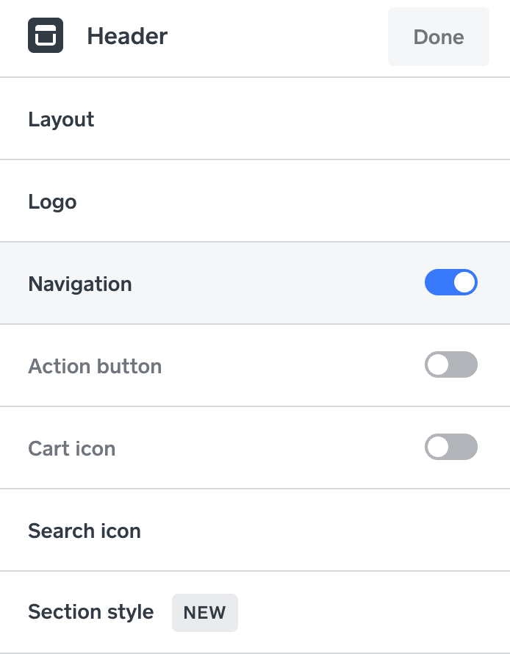Select the highlighted Navigation row

tap(255, 283)
